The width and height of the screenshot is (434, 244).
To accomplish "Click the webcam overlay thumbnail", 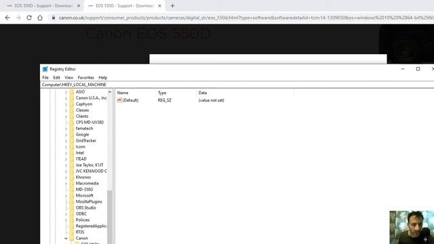I will (412, 228).
